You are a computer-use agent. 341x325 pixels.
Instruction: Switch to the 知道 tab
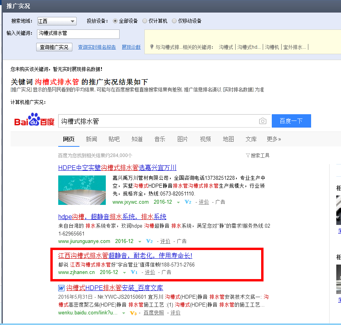[x=137, y=139]
